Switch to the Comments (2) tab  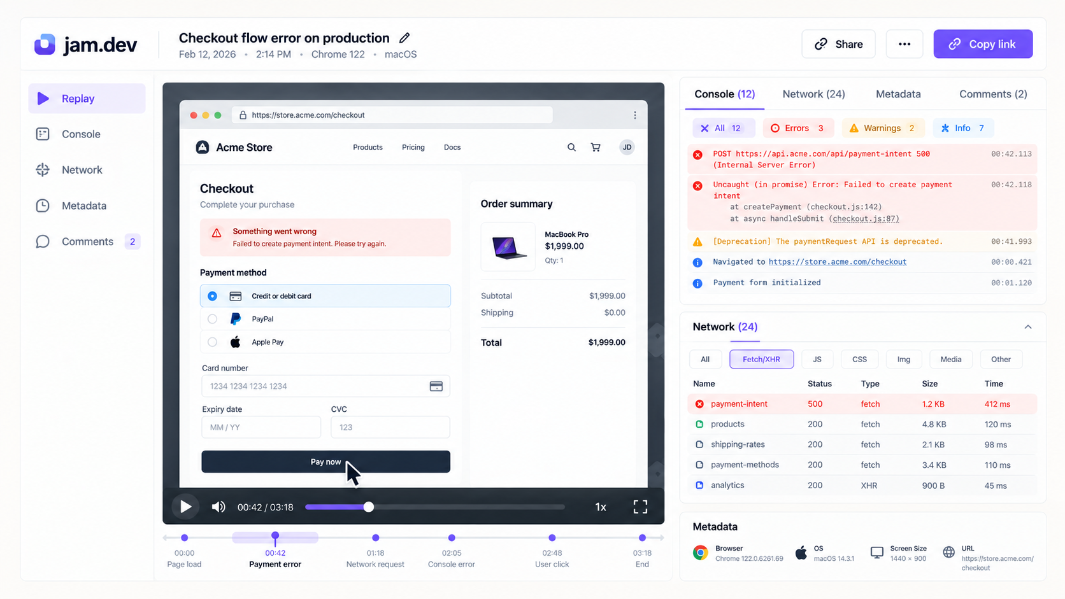[x=993, y=94]
